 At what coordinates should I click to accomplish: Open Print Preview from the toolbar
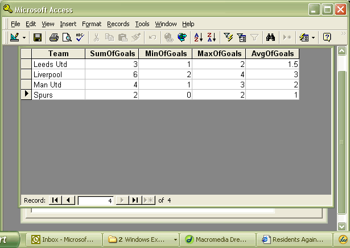[x=67, y=37]
